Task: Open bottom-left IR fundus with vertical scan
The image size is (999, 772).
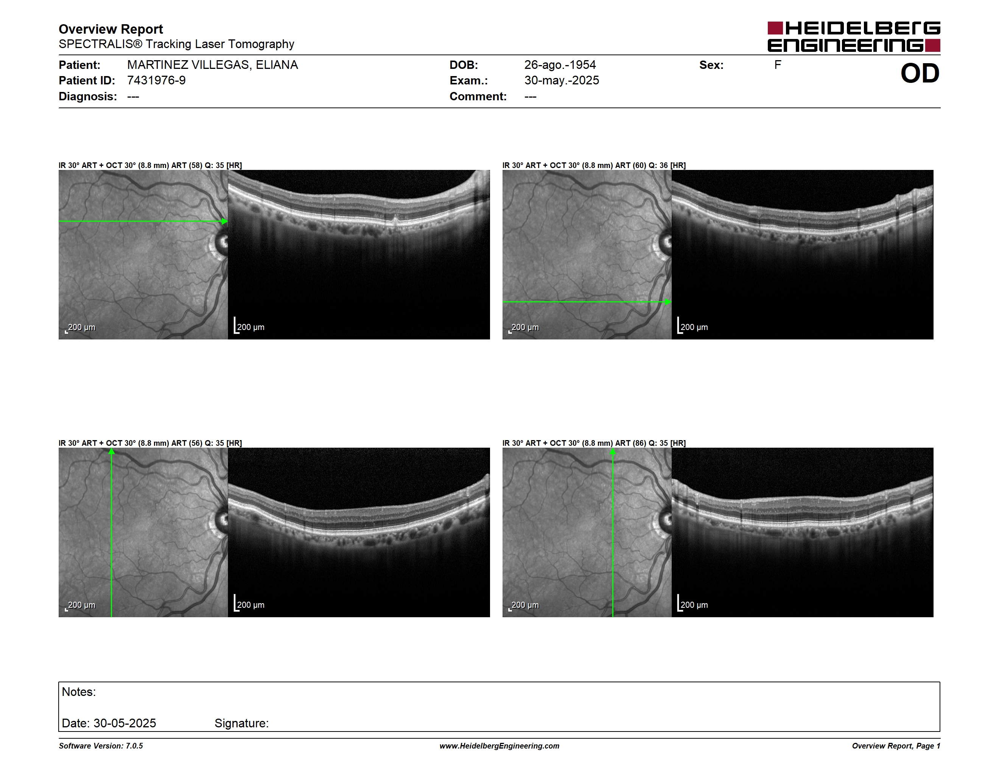Action: pos(143,532)
